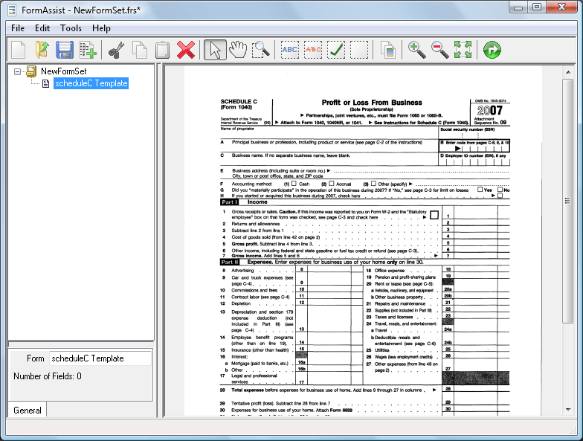Click the scheduleC Template page icon

point(46,83)
